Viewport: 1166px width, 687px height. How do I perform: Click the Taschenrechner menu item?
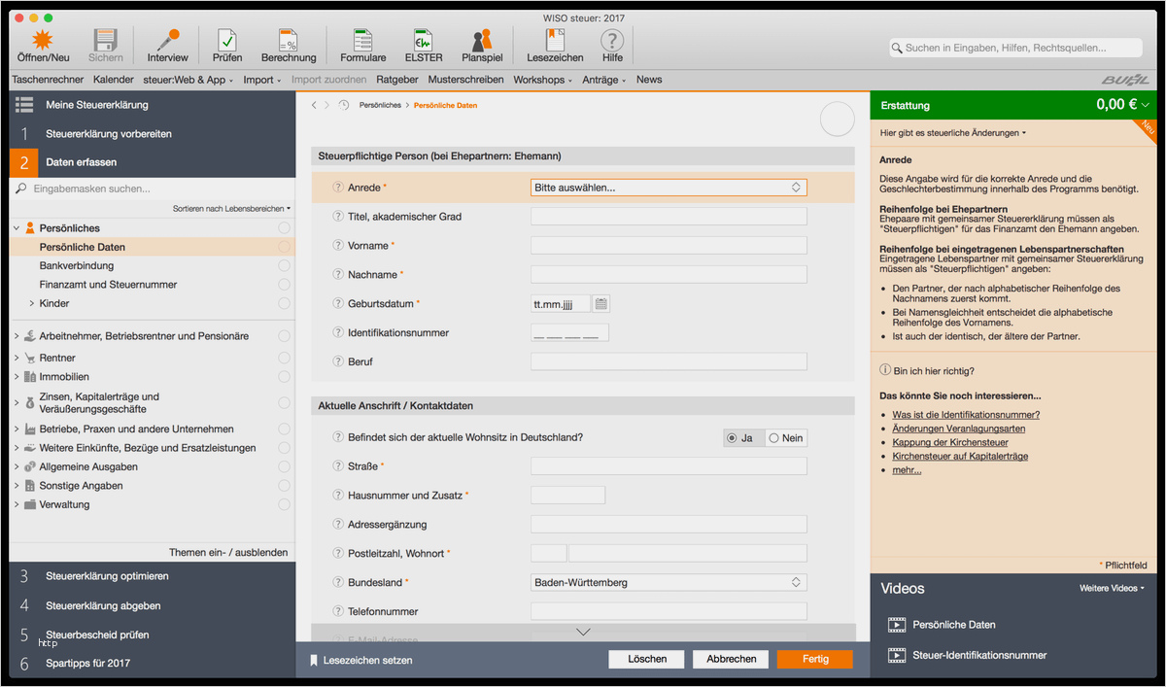(47, 80)
